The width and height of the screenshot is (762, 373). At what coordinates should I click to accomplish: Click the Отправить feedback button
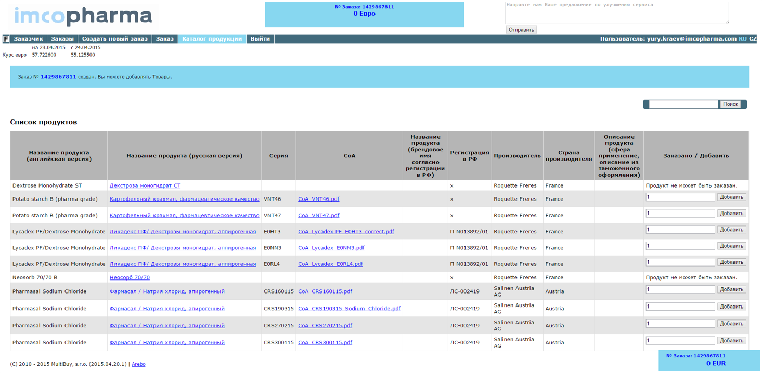[x=521, y=30]
